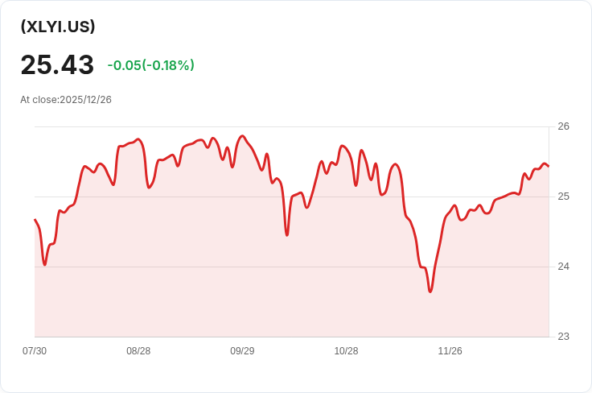Click the chart line's leftmost starting point
592x393 pixels.
click(x=35, y=219)
